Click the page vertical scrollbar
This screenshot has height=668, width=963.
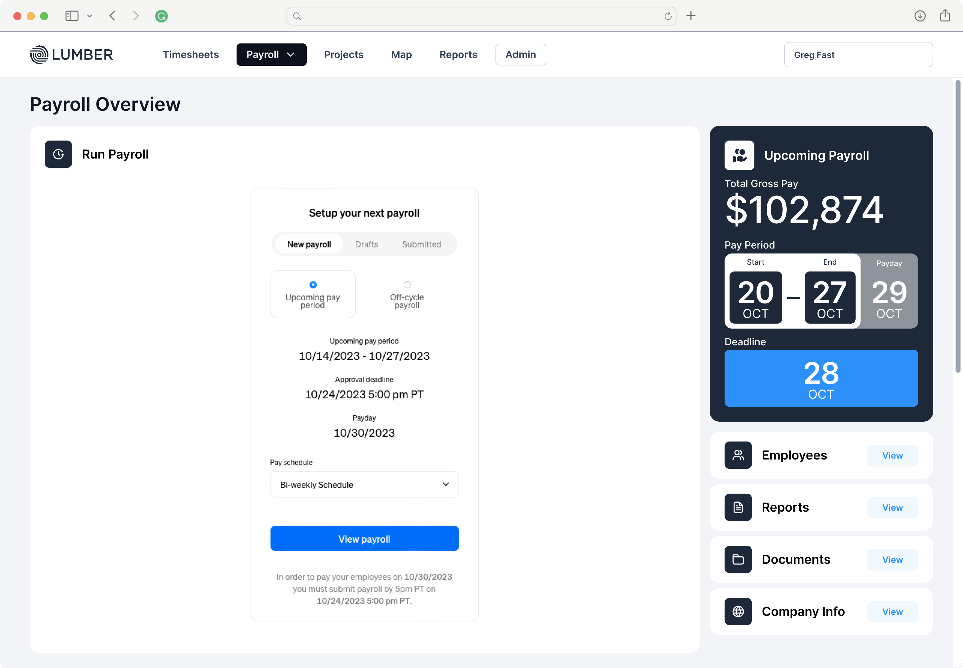[x=957, y=226]
